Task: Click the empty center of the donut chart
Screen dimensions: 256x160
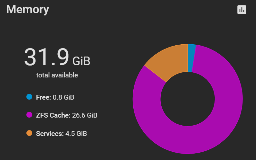Action: click(x=188, y=99)
